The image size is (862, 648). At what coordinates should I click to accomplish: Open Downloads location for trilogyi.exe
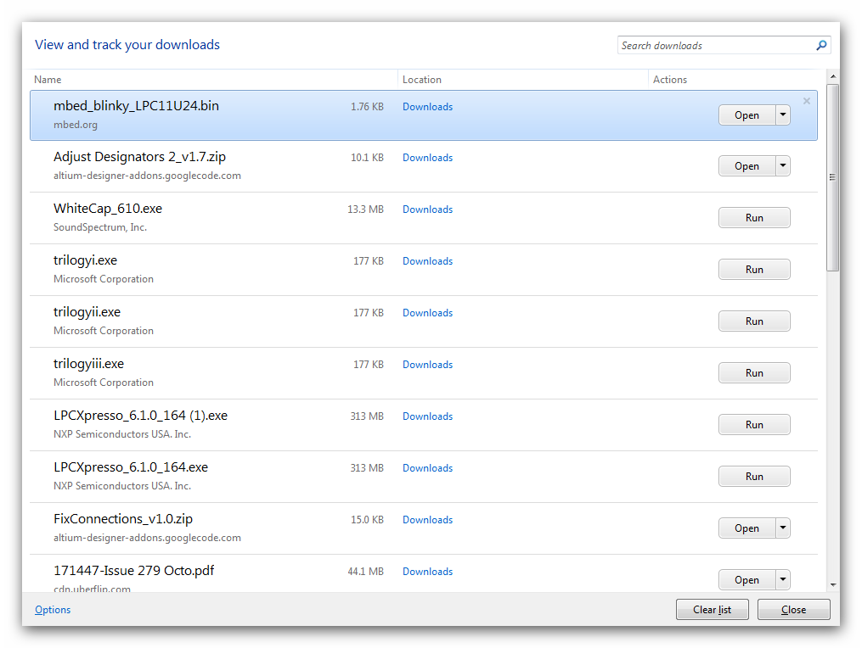[x=428, y=261]
